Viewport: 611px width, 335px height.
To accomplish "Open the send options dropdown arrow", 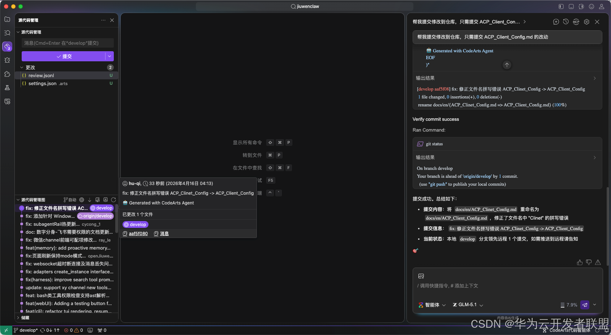I will tap(595, 305).
